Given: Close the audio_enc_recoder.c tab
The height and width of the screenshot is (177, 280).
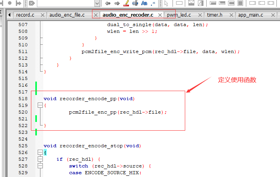Looking at the screenshot, I should [x=160, y=15].
